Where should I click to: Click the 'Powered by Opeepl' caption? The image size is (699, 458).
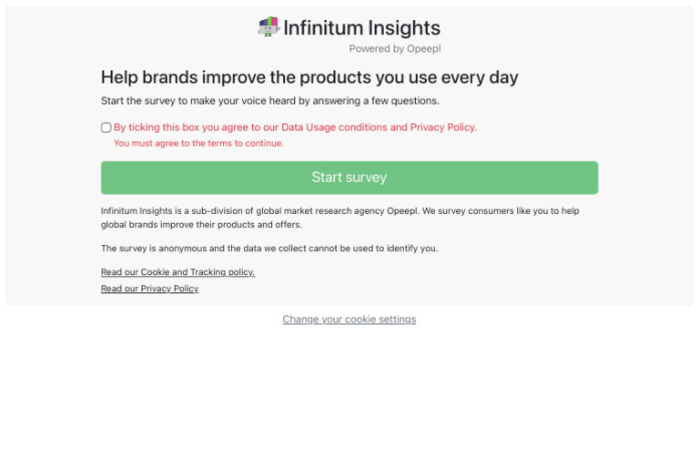coord(394,49)
